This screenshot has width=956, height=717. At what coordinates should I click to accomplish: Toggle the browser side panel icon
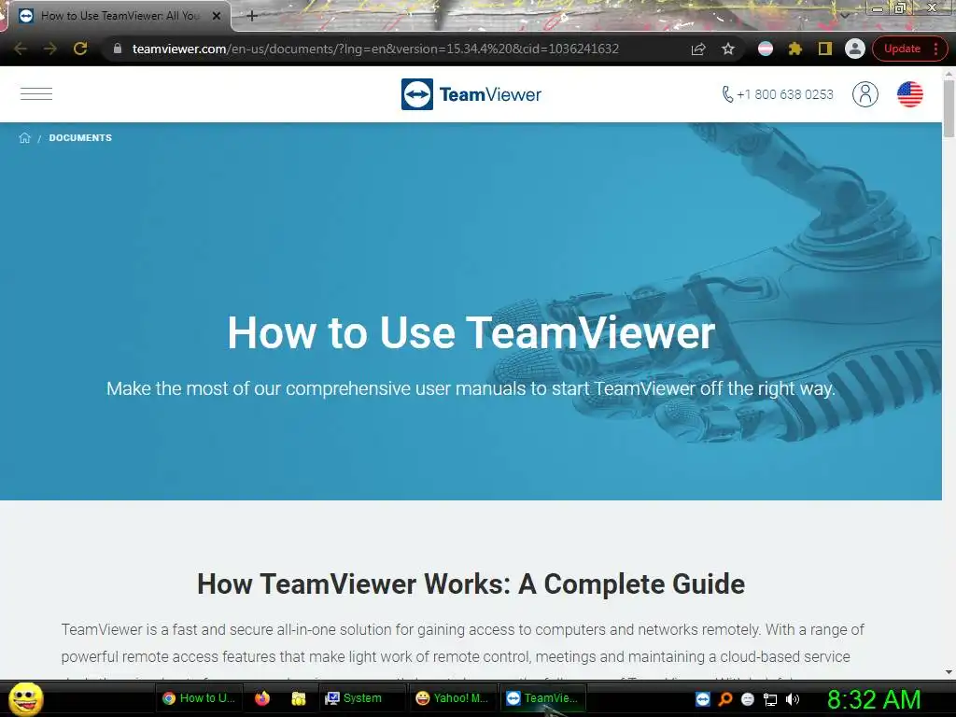[825, 49]
